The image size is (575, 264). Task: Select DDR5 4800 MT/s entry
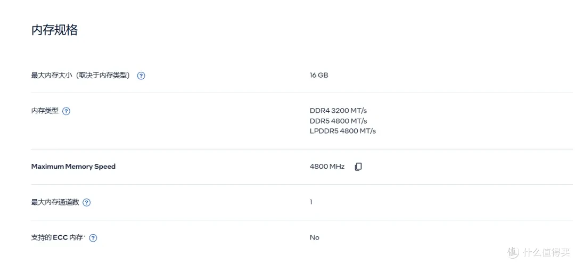click(x=339, y=121)
